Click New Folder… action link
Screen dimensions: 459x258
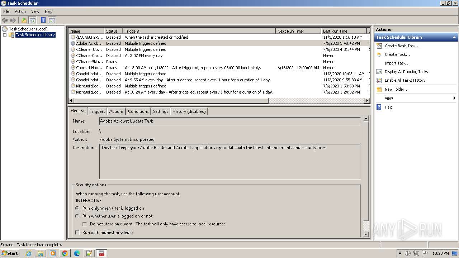[396, 89]
